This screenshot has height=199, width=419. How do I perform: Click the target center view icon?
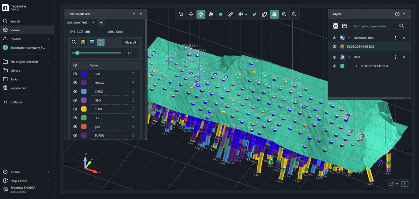[x=211, y=14]
